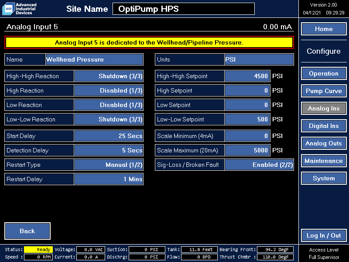Click the Thrust Chmbr 110.0 DegF readout
Screen dimensions: 349x262
275,257
